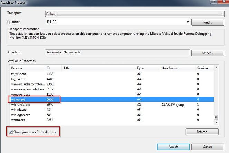Select the tv_x64.exe process row

point(112,79)
